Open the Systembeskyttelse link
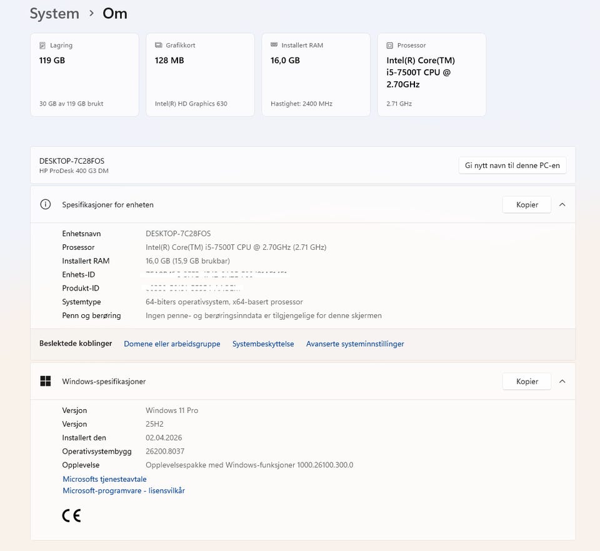 point(263,344)
